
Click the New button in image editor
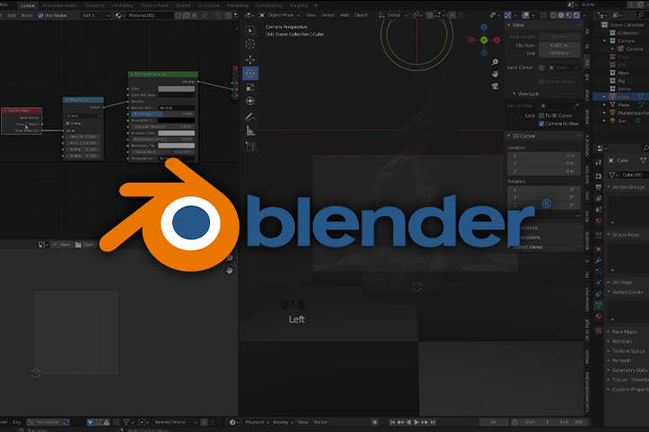61,244
